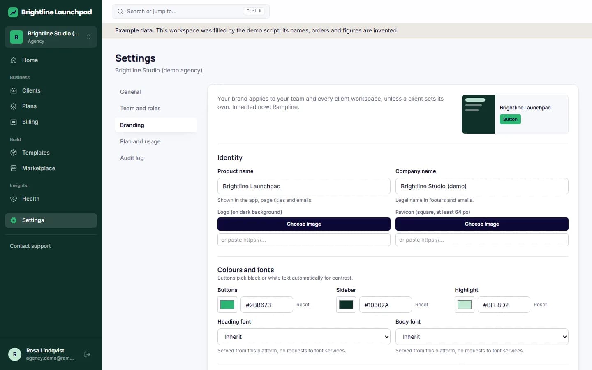Focus the Search or jump to field
The height and width of the screenshot is (370, 592).
[x=191, y=12]
